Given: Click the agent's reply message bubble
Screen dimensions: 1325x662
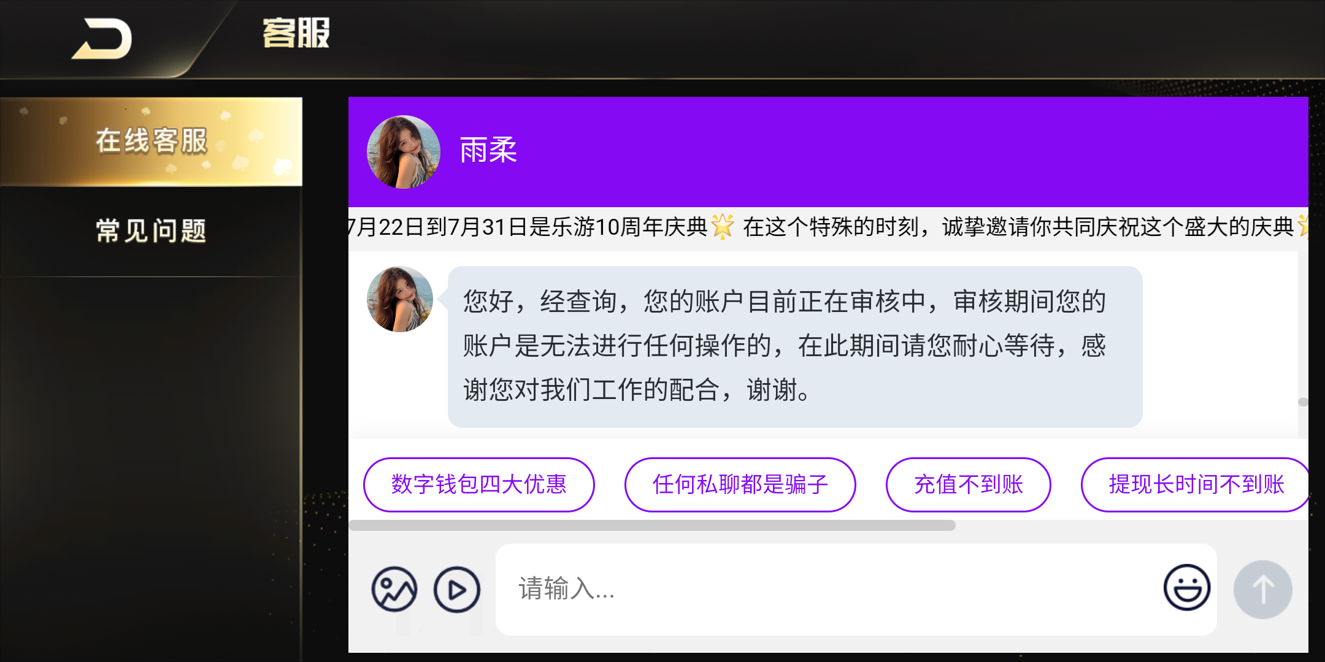Looking at the screenshot, I should [795, 346].
